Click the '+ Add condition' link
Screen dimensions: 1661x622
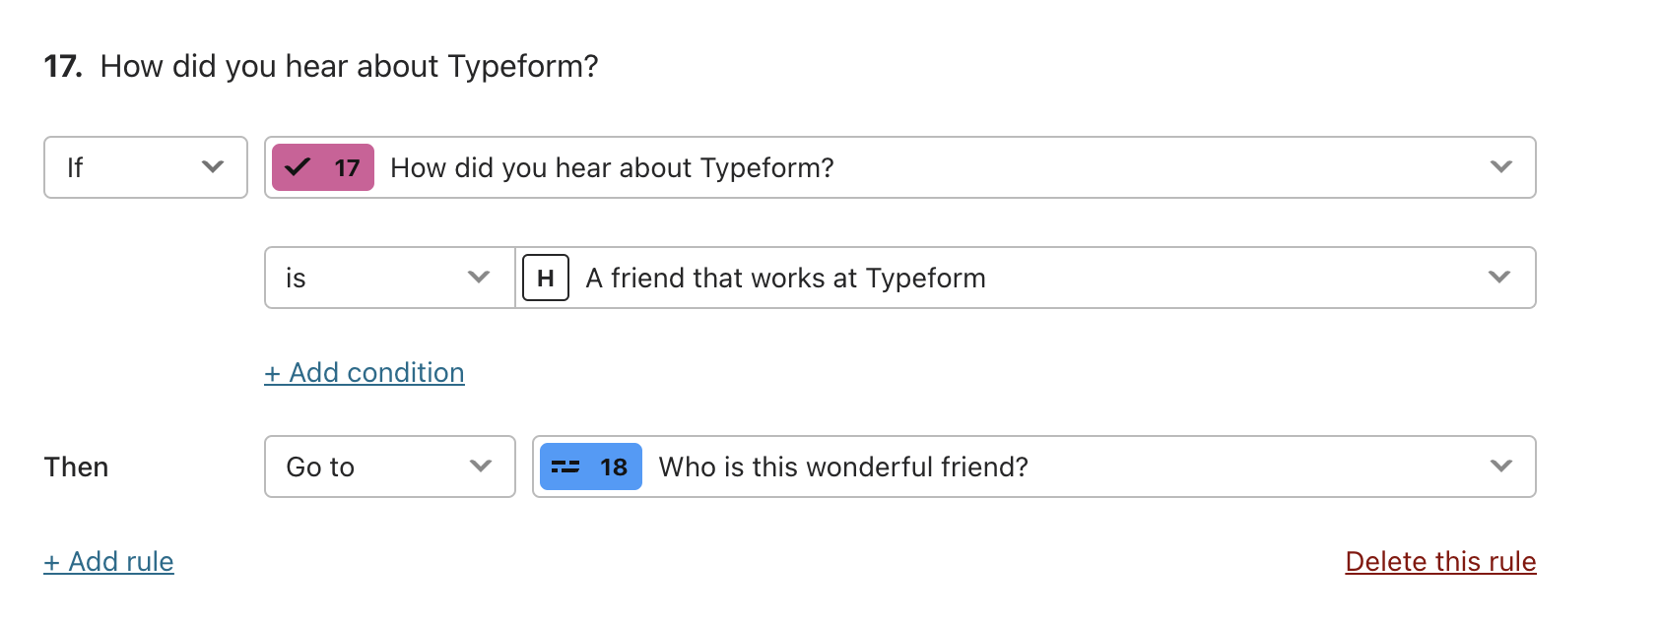[x=365, y=373]
